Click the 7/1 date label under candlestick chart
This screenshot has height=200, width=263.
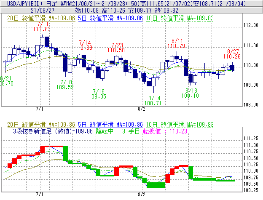coord(40,109)
